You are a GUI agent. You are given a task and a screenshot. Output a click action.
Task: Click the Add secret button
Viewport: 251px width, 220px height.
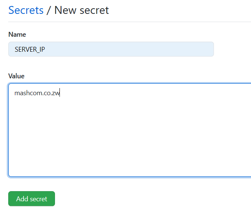(31, 199)
